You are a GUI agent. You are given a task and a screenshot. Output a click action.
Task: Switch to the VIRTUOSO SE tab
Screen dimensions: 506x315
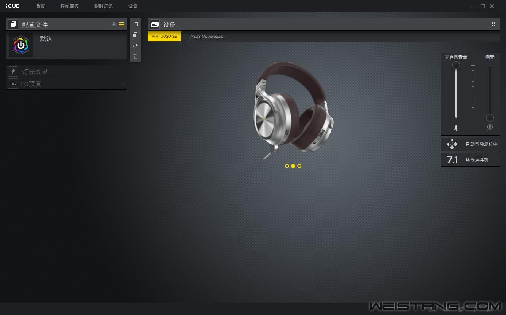[x=164, y=37]
